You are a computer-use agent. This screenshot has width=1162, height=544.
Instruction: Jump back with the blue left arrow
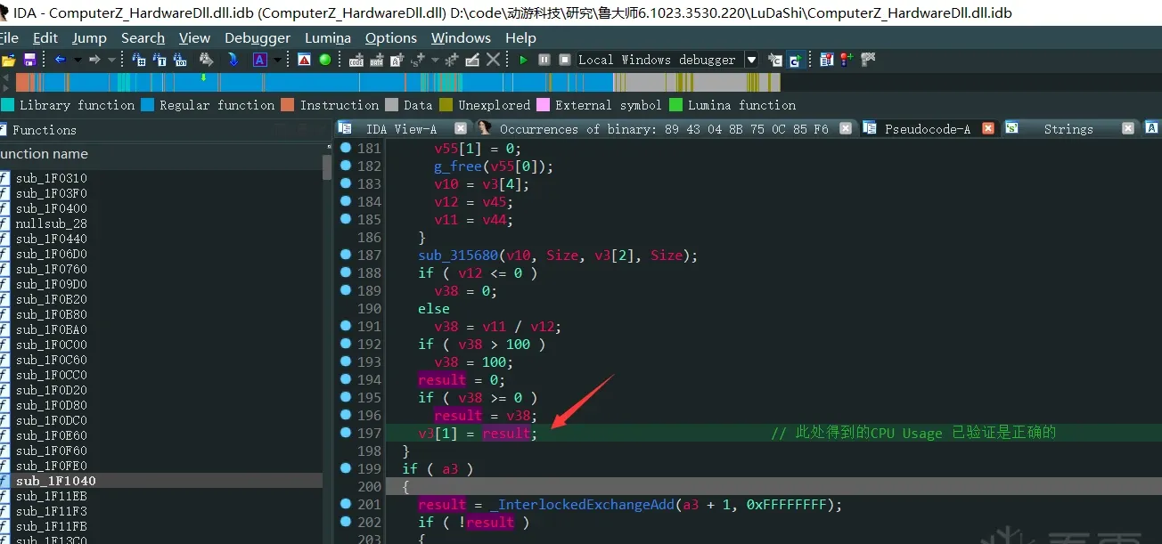[60, 60]
